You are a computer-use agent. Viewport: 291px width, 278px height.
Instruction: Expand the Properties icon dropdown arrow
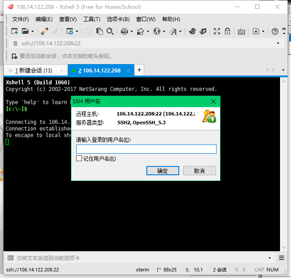point(77,32)
